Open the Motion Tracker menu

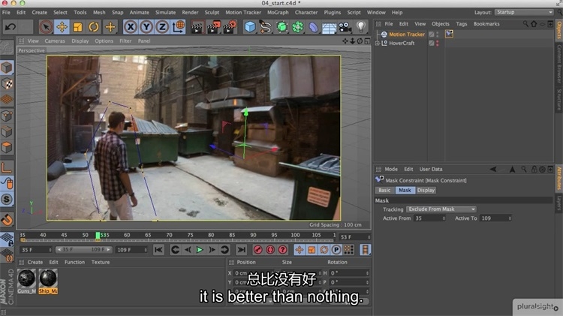[243, 12]
